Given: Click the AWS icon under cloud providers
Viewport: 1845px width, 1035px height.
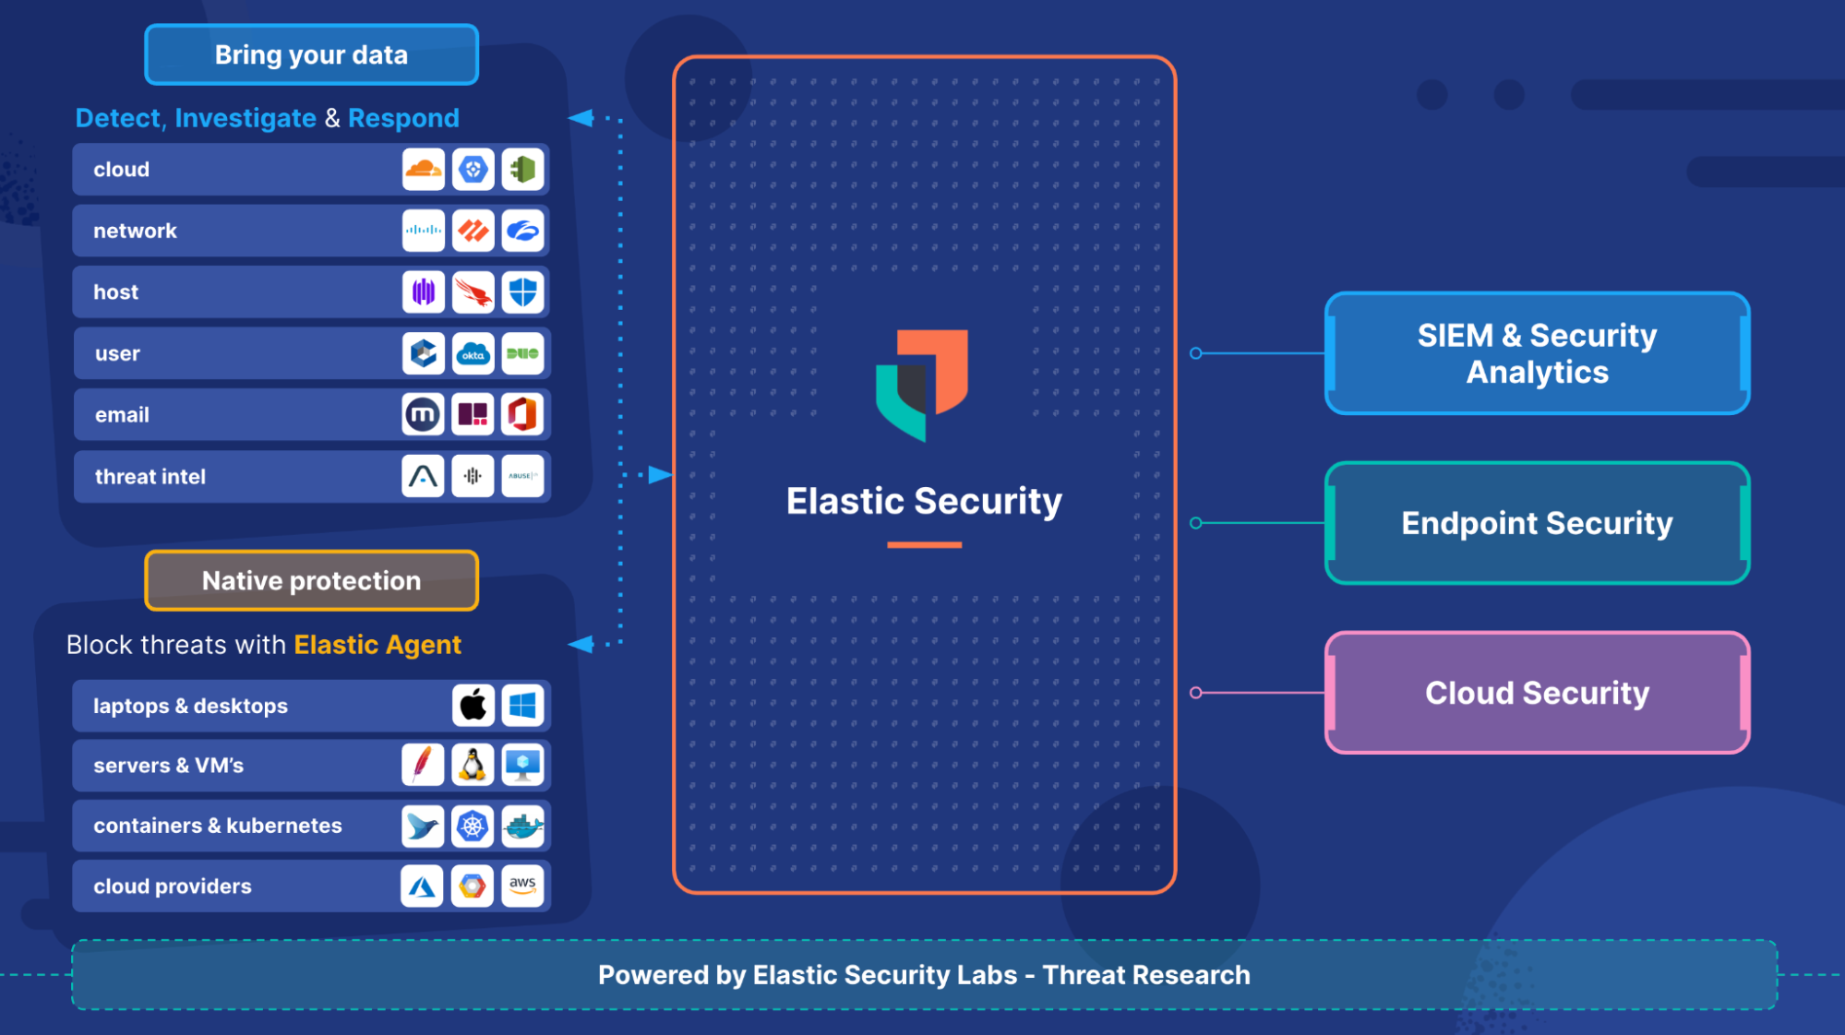Looking at the screenshot, I should click(x=522, y=886).
